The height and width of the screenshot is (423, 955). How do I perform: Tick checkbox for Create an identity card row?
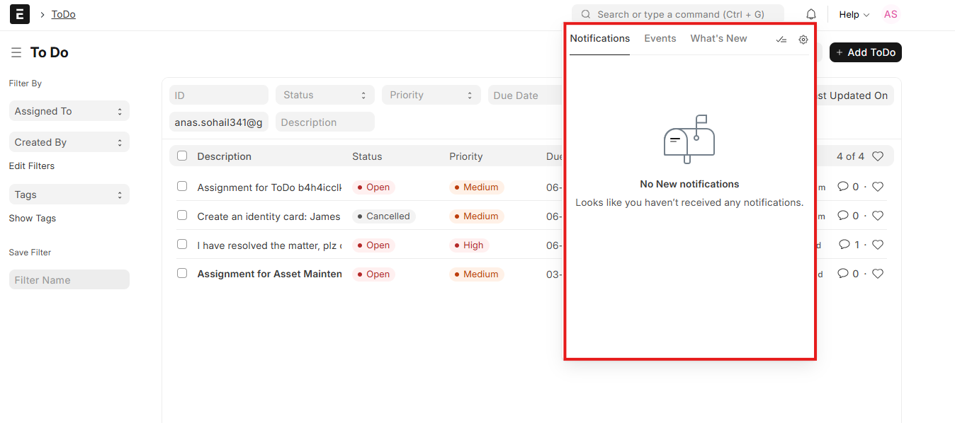coord(182,215)
